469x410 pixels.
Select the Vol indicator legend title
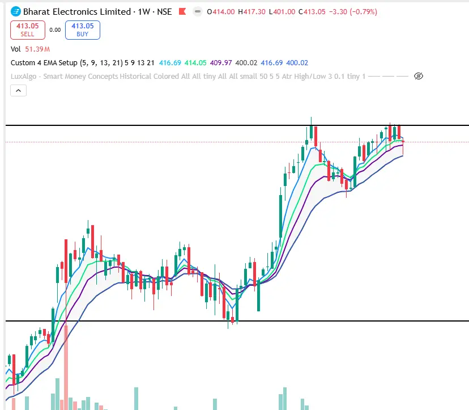click(x=15, y=49)
